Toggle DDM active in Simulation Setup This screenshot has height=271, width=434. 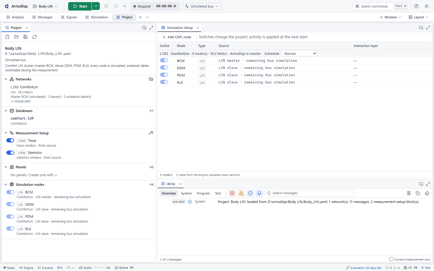[164, 67]
